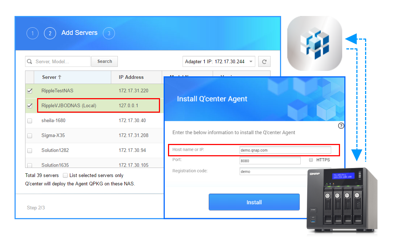404x241 pixels.
Task: Click the Q'center cube app icon
Action: [315, 44]
